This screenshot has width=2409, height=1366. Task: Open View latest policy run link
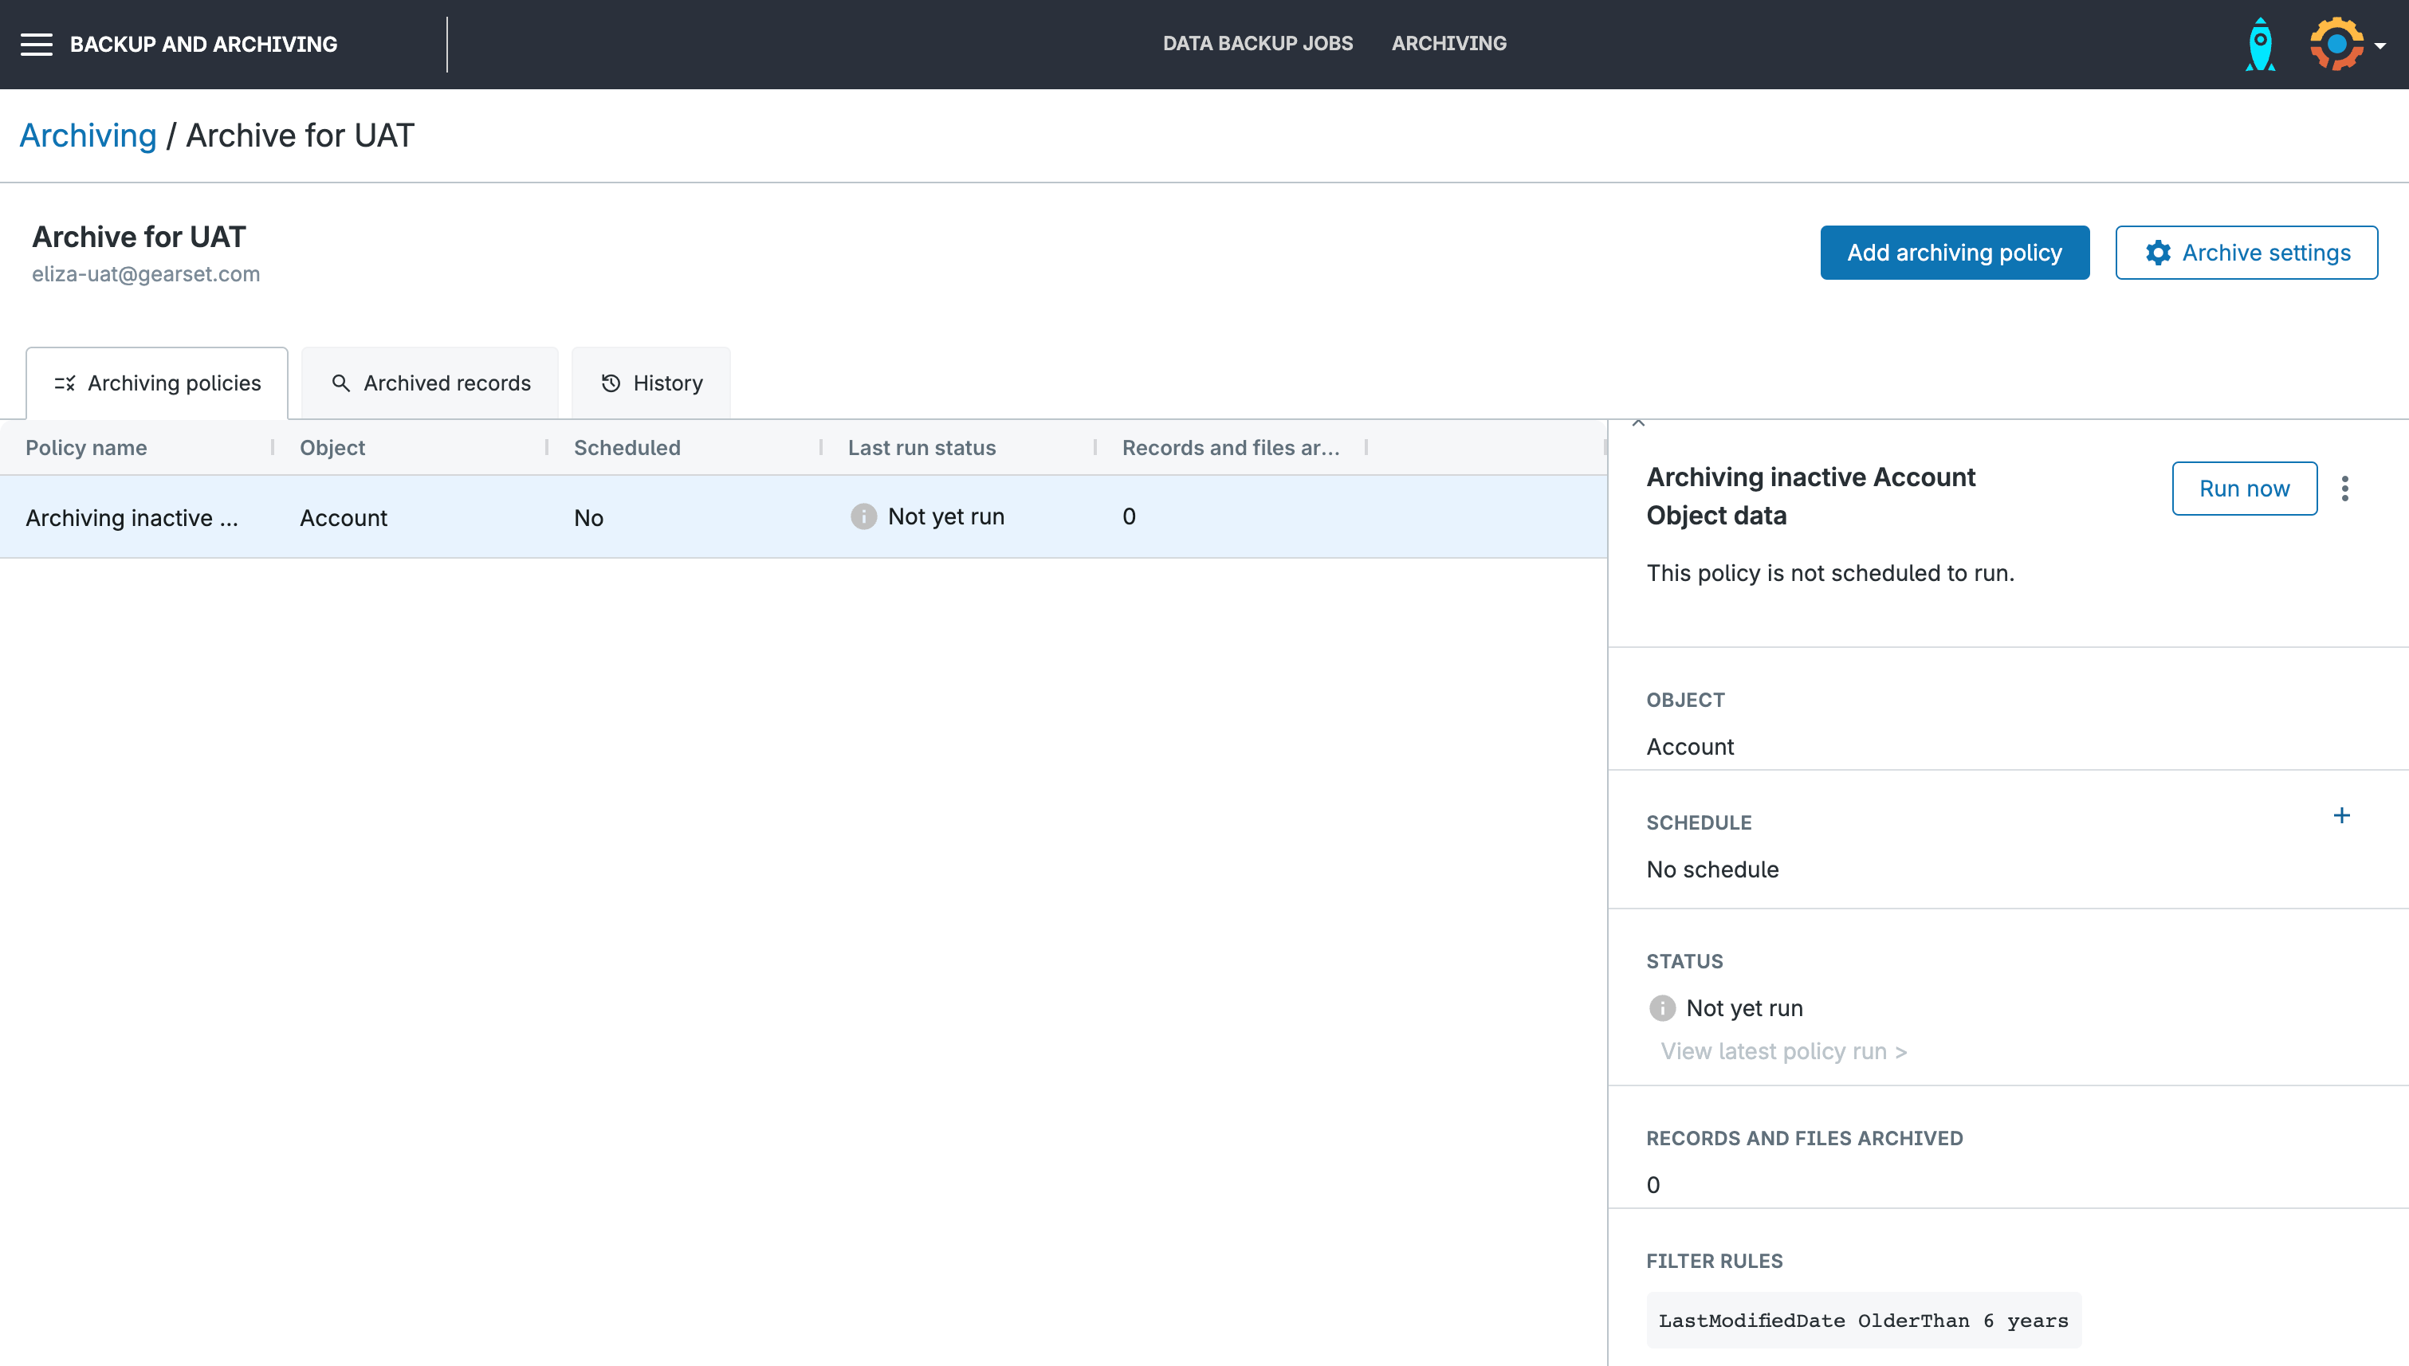(1783, 1052)
